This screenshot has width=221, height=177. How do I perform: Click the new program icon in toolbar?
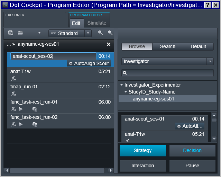click(x=11, y=33)
